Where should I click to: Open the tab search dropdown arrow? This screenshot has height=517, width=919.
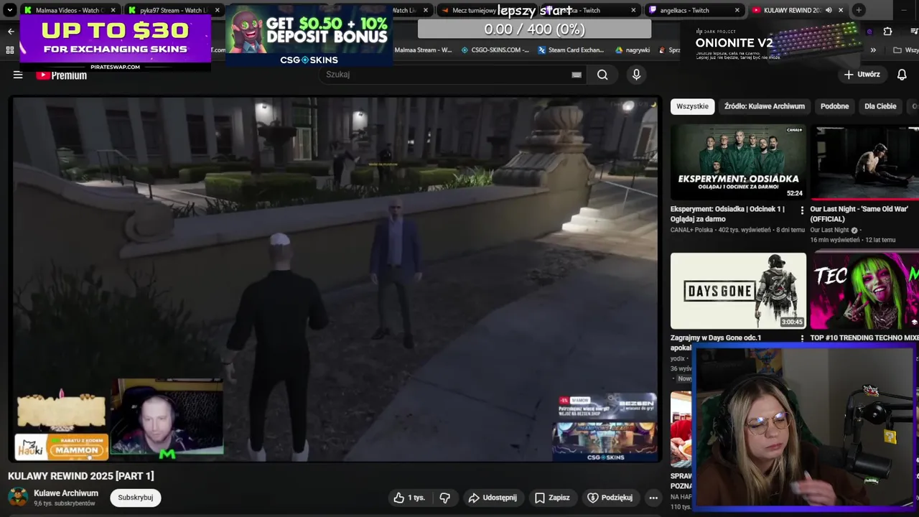(10, 10)
